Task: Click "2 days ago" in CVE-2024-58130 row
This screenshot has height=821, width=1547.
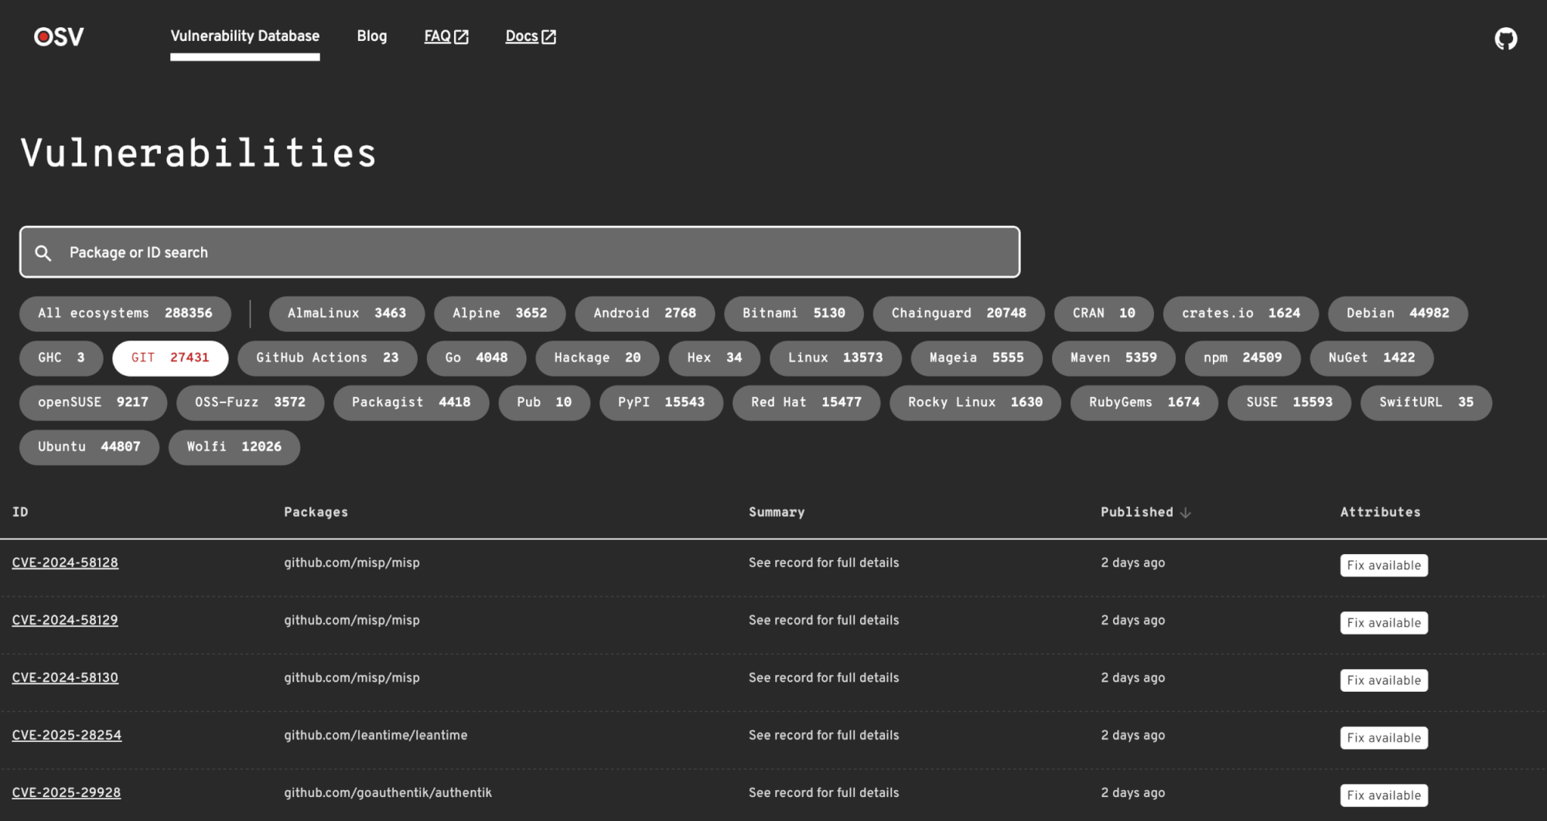Action: coord(1132,678)
